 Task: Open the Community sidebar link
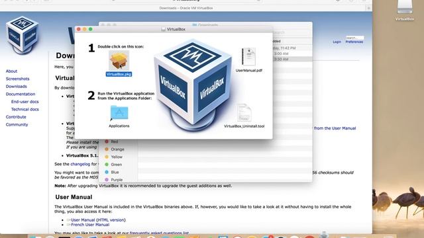click(17, 125)
